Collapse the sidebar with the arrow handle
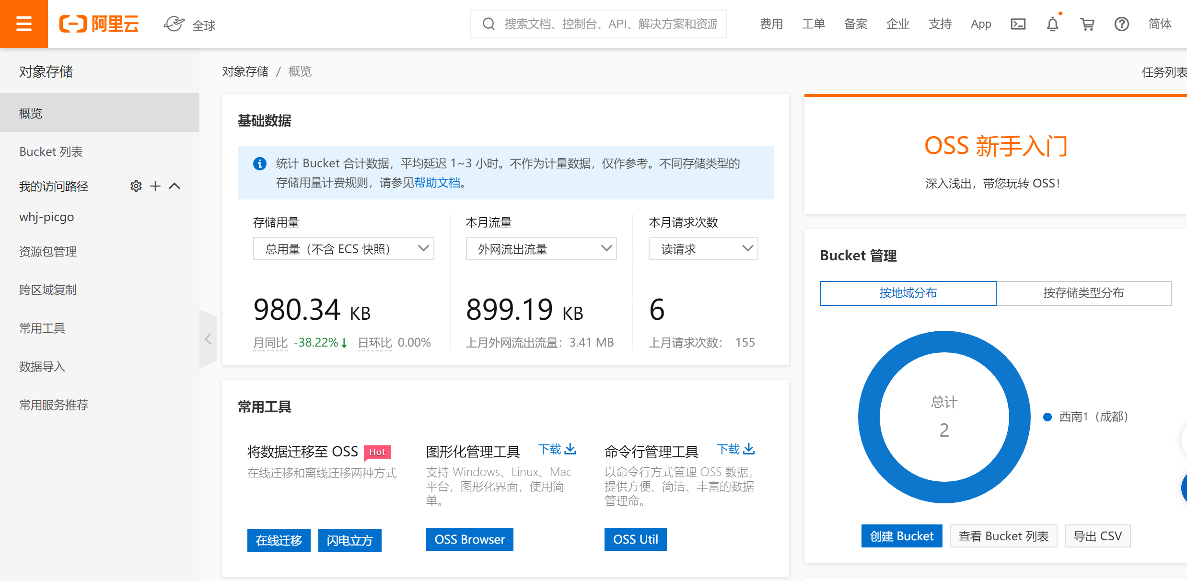This screenshot has height=581, width=1187. [x=208, y=339]
